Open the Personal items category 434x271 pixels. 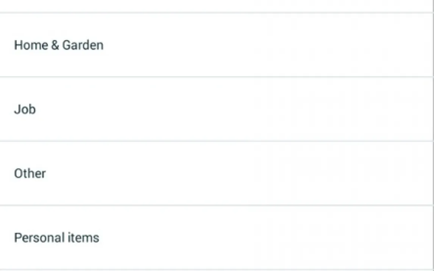[56, 238]
